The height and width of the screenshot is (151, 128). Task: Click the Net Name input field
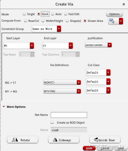pyautogui.click(x=69, y=115)
